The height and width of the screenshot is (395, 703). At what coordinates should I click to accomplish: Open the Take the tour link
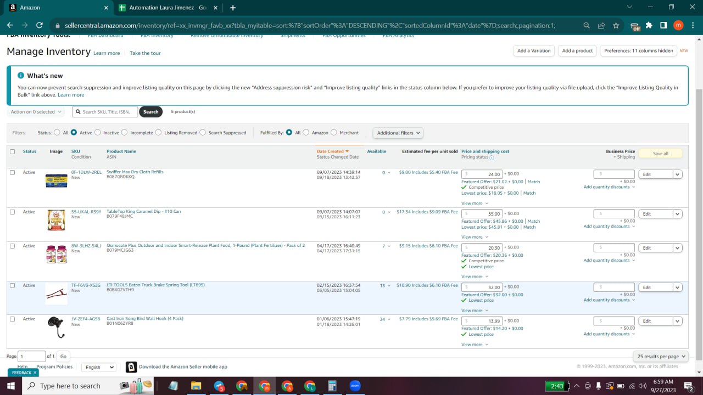pos(145,53)
